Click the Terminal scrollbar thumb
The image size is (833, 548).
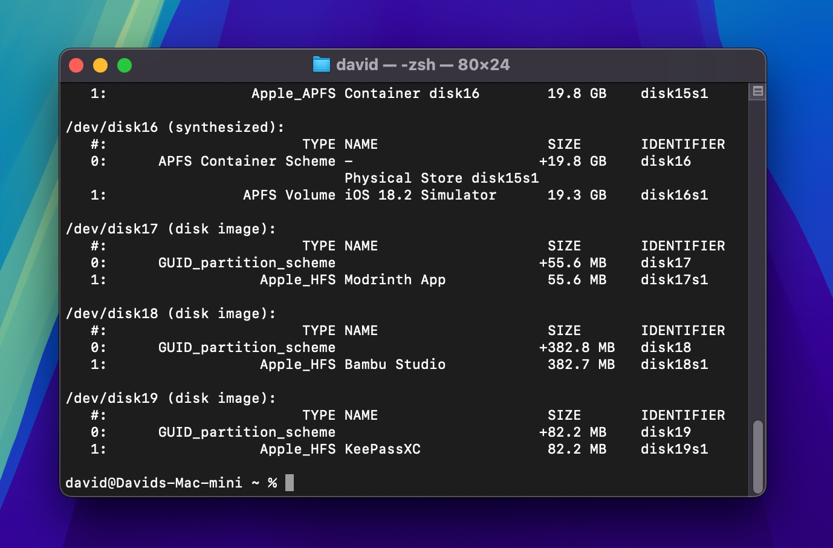(x=758, y=457)
